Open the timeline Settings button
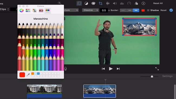The width and height of the screenshot is (176, 99). [x=167, y=76]
